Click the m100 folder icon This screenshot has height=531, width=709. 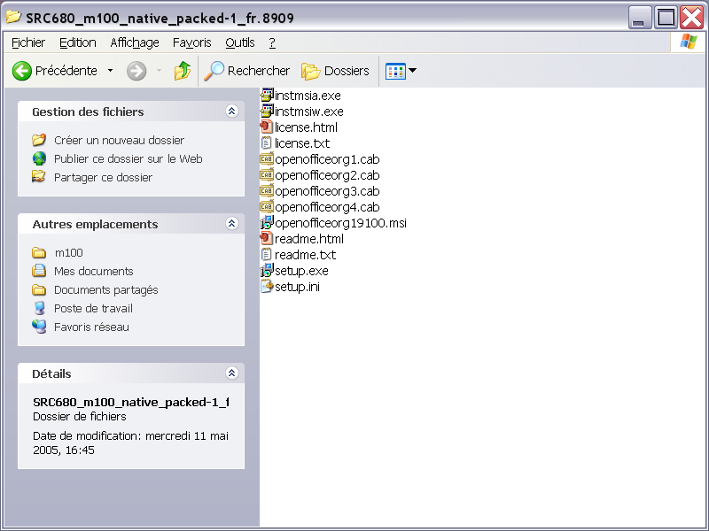[x=39, y=252]
